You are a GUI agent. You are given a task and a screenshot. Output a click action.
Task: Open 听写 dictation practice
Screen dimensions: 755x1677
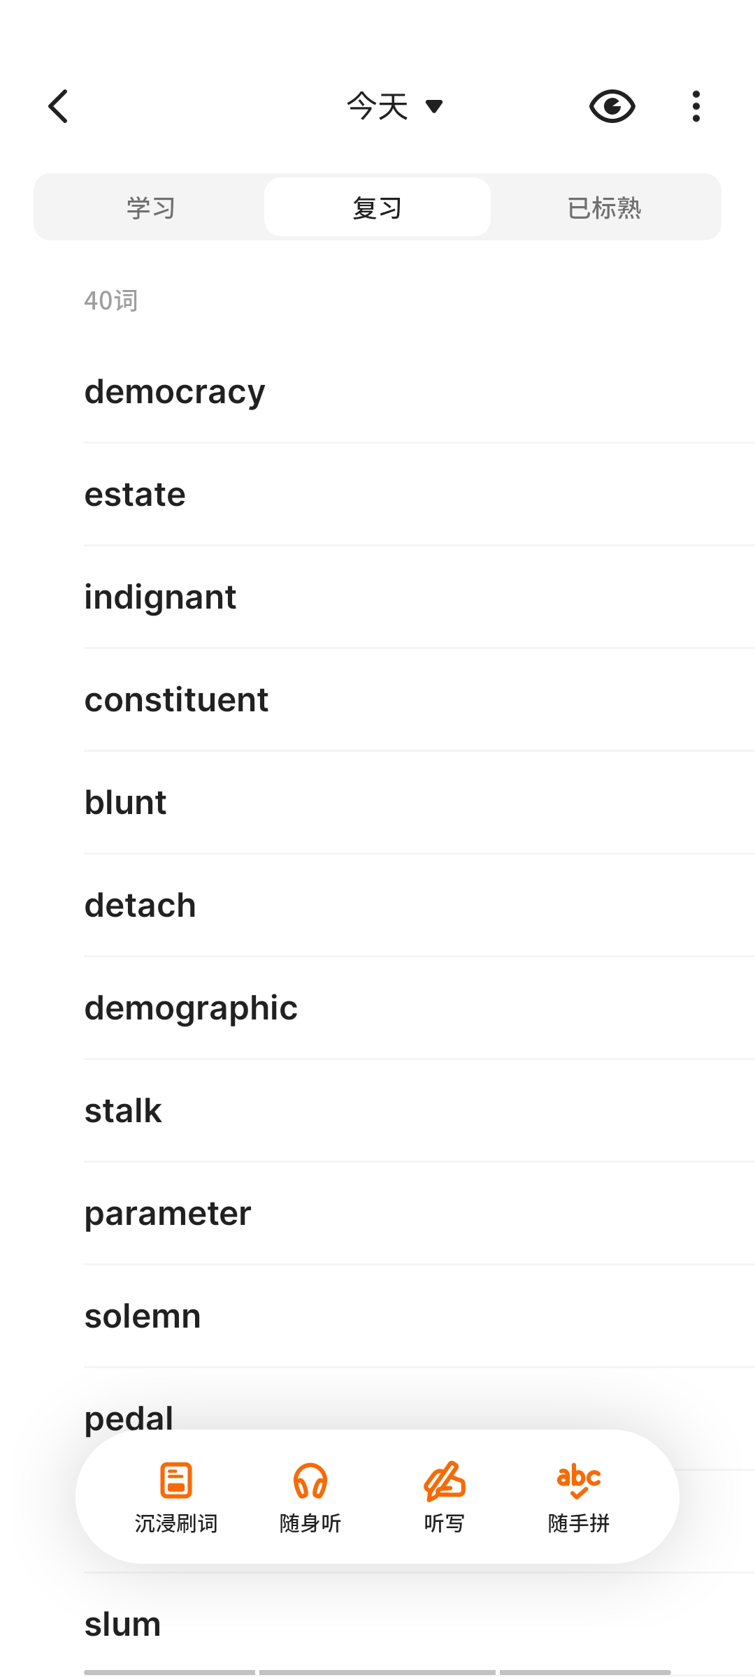tap(445, 1497)
